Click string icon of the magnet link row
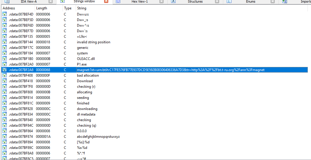This screenshot has height=160, width=311. [x=4, y=70]
